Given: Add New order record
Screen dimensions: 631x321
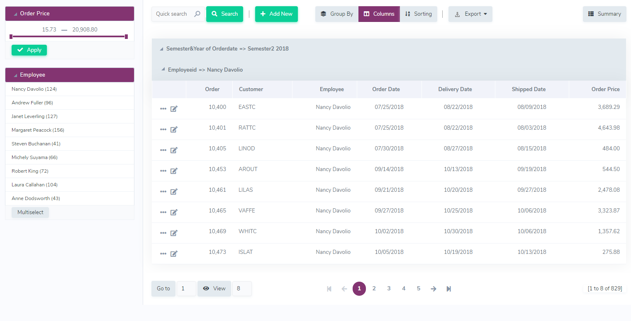Looking at the screenshot, I should (276, 14).
